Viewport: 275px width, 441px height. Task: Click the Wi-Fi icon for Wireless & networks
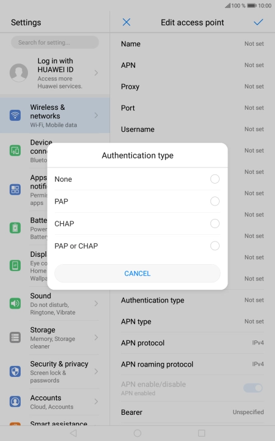click(x=15, y=115)
